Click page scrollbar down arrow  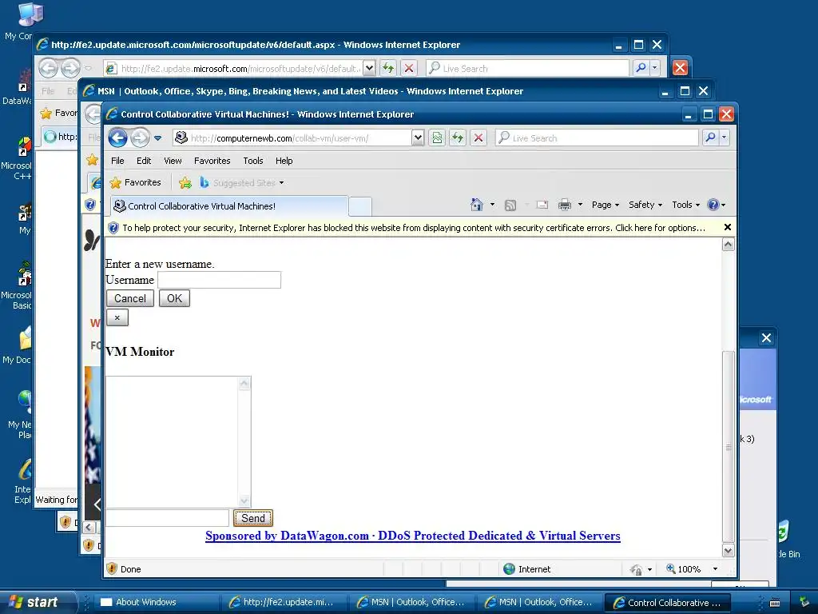pyautogui.click(x=729, y=550)
